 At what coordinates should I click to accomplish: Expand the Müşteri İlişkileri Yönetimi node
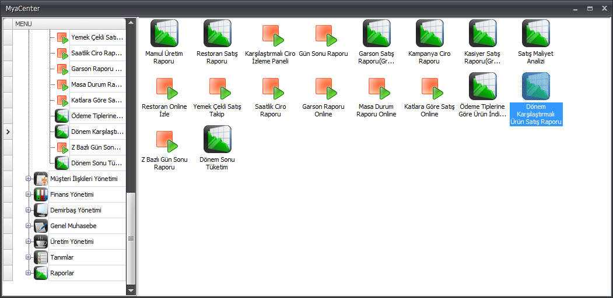[x=28, y=179]
